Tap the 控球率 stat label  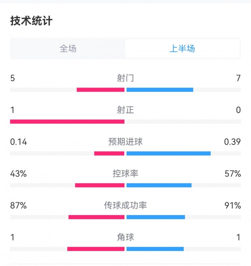pyautogui.click(x=125, y=174)
